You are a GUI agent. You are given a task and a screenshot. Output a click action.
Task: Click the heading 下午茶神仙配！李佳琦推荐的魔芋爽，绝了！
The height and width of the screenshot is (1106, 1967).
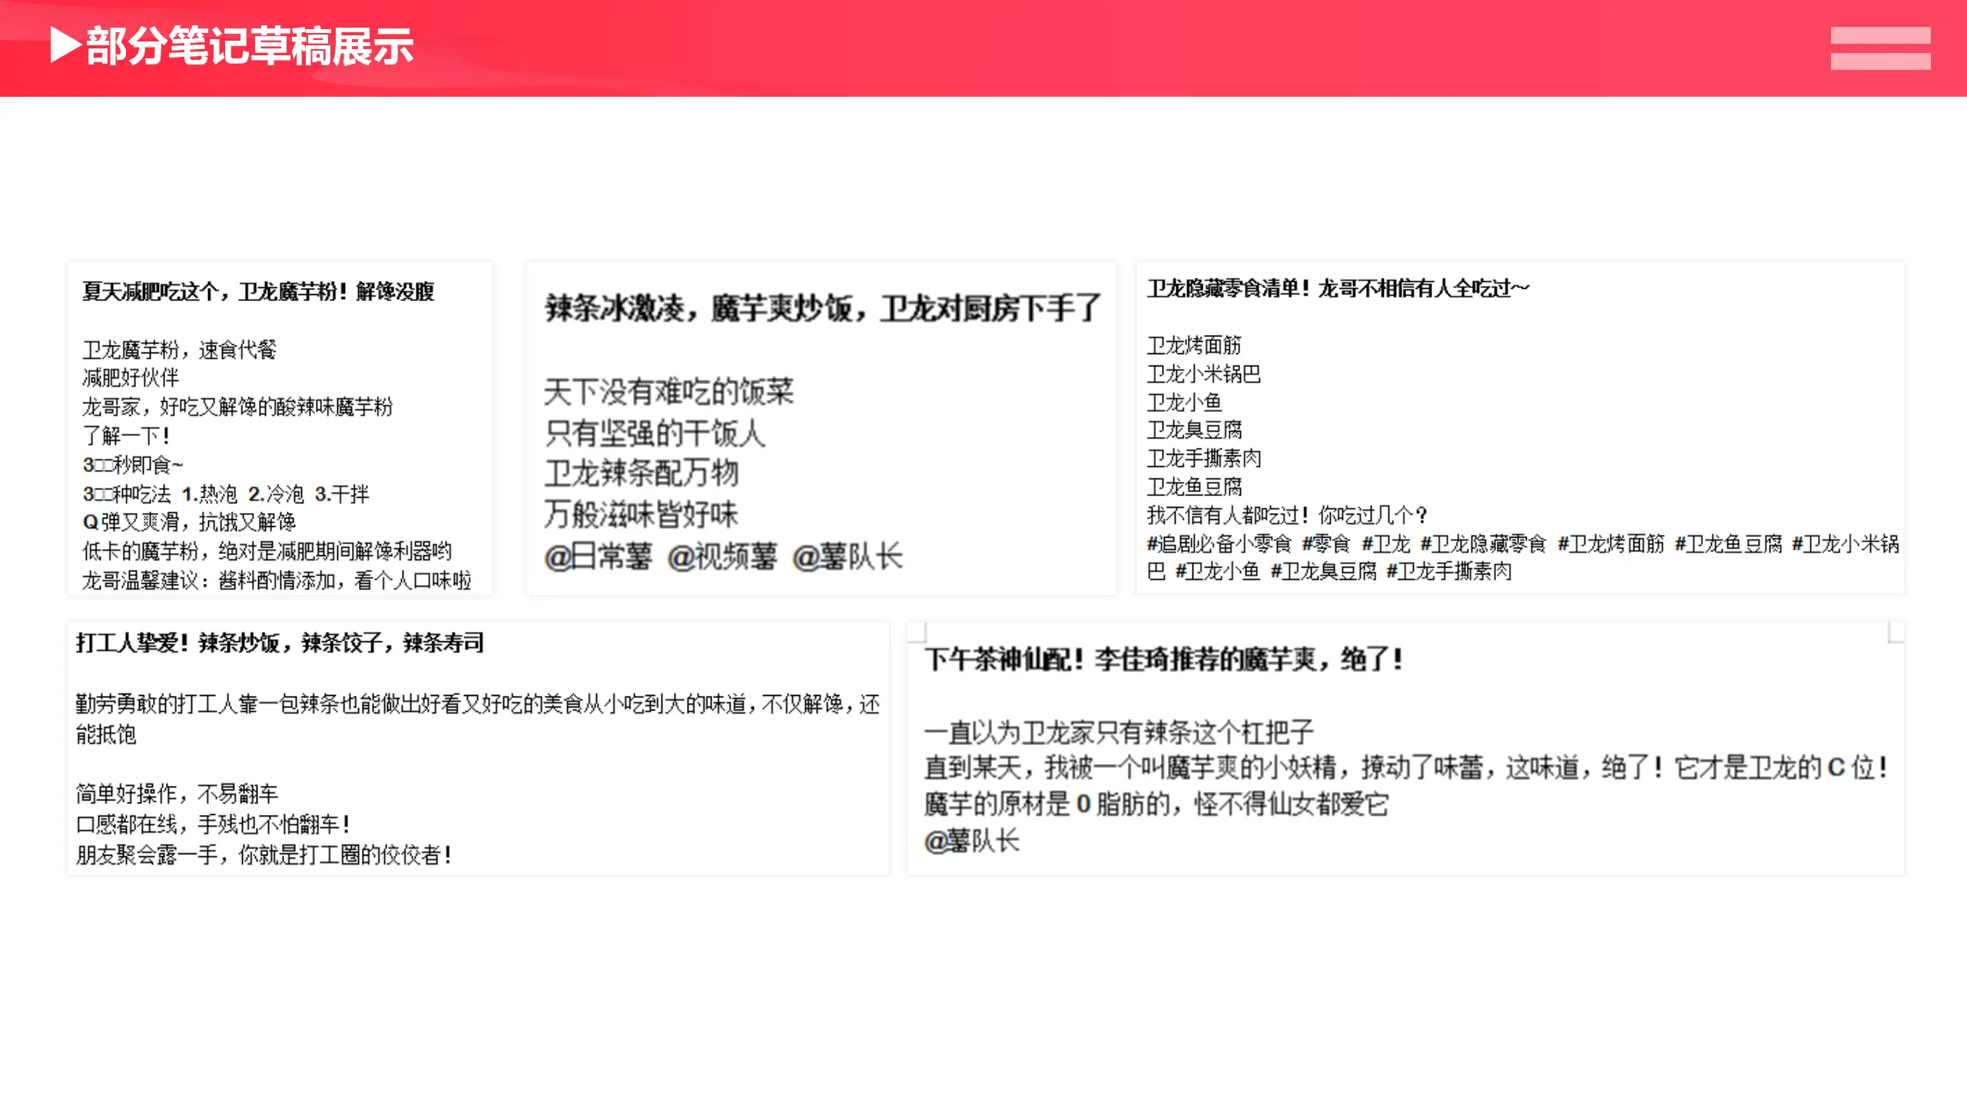pos(1164,659)
